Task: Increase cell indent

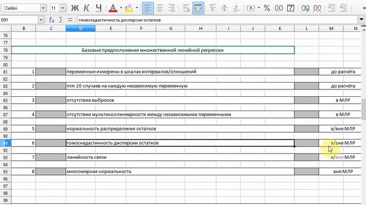Action: (332, 8)
